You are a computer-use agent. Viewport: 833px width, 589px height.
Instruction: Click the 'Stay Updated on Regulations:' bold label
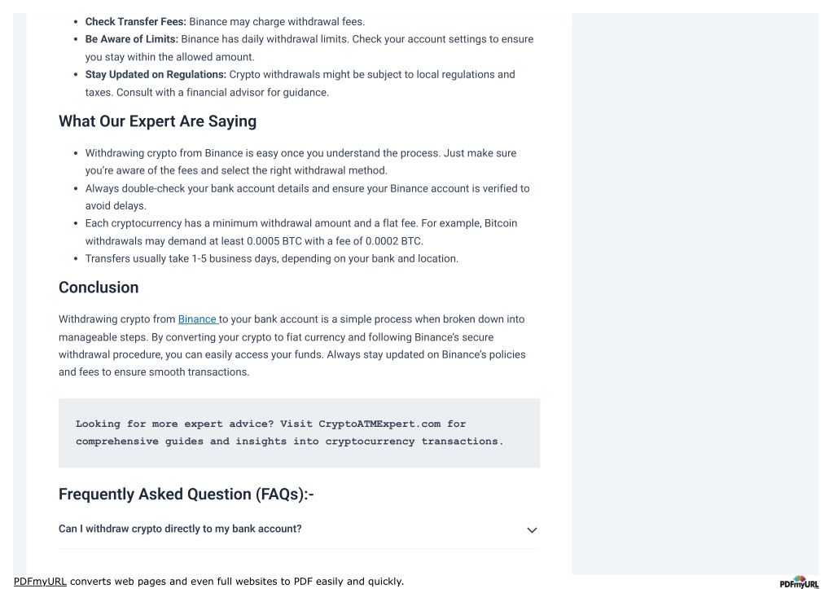[156, 74]
